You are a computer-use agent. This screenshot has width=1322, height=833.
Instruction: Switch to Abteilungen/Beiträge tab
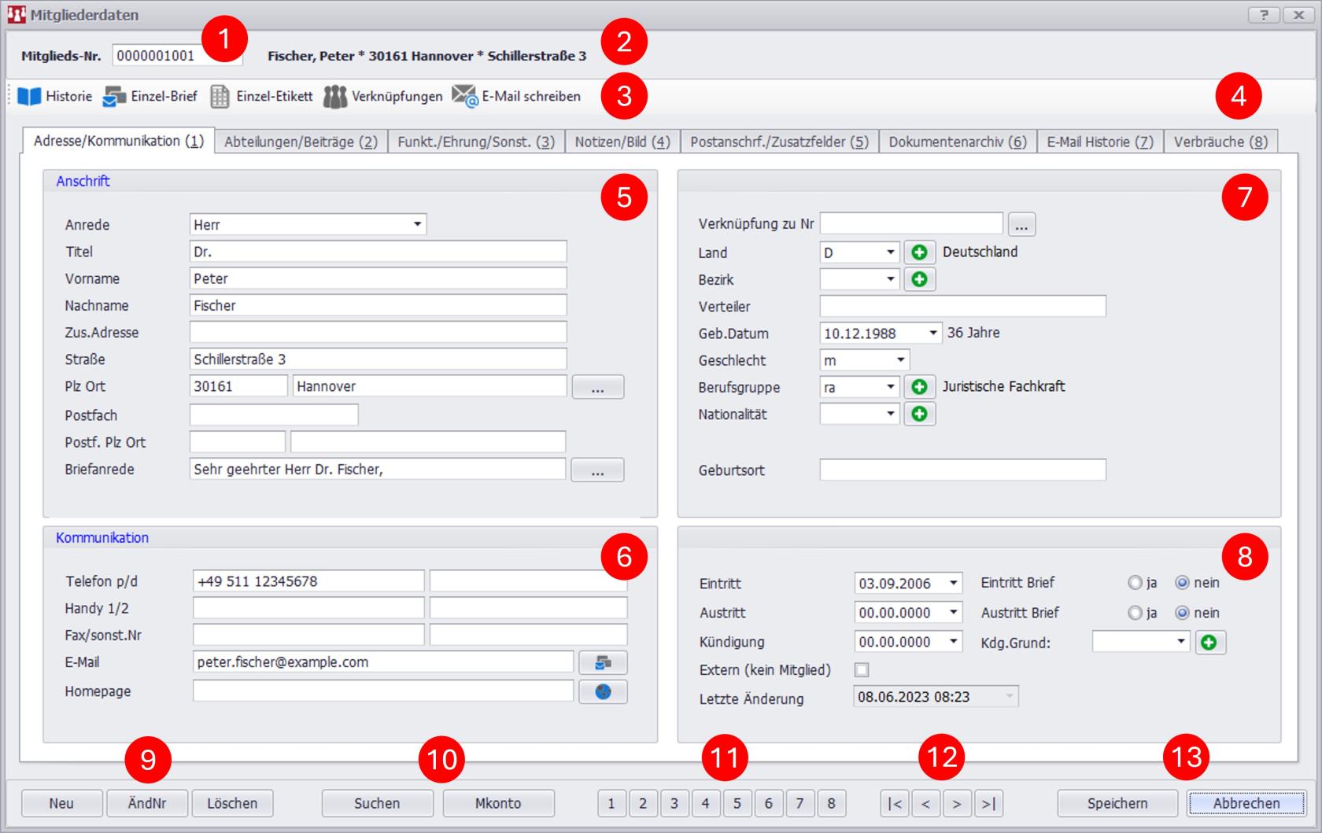301,142
